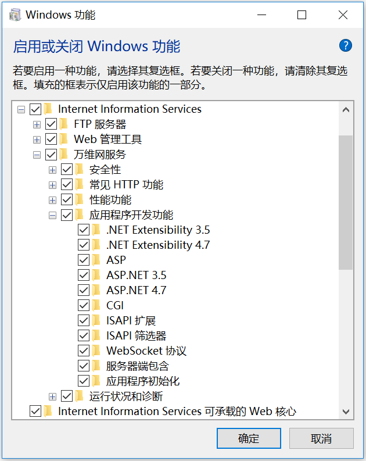
Task: Expand the 常见 HTTP 功能 node
Action: [53, 185]
